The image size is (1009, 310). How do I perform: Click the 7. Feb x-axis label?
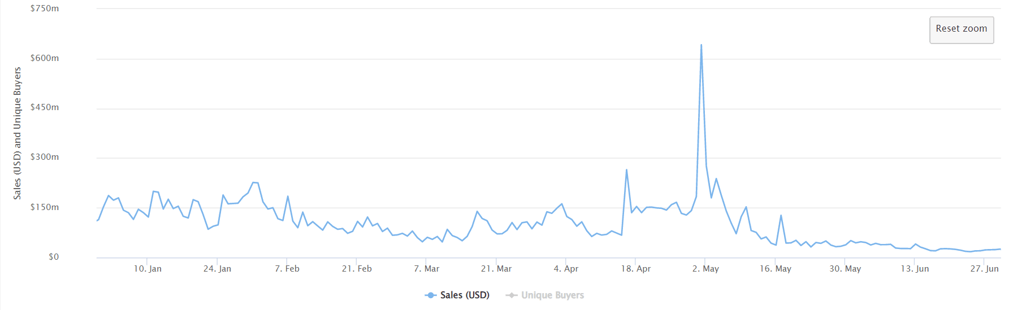[287, 269]
